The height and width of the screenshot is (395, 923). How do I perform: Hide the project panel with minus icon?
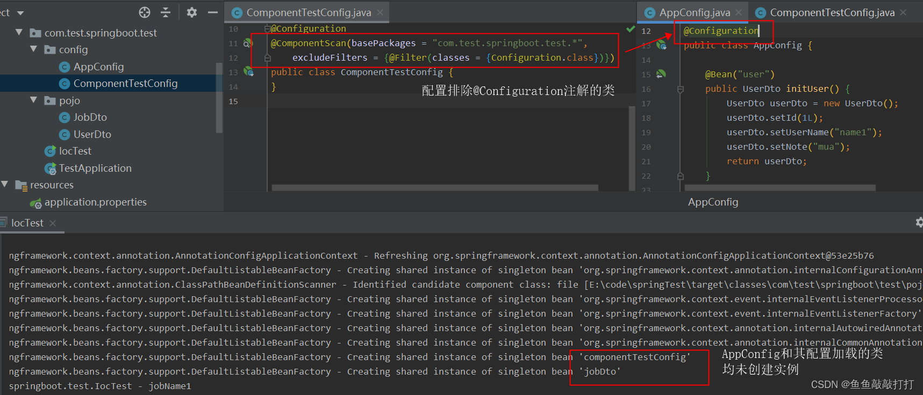[213, 12]
